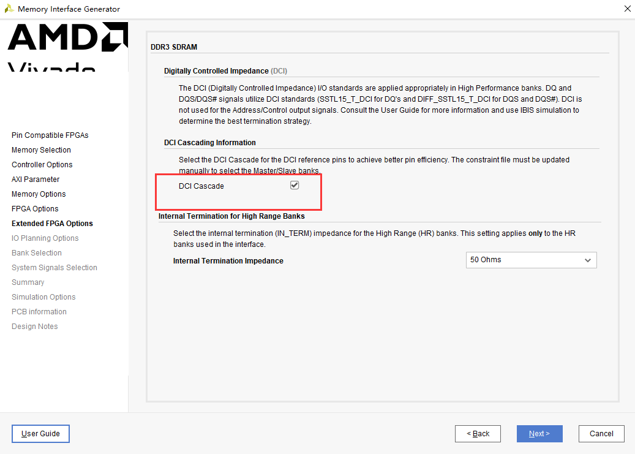Click Internal Termination for High Range Banks heading
635x454 pixels.
[x=231, y=216]
